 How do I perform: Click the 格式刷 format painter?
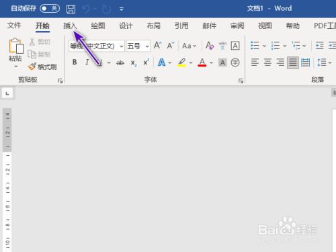tap(42, 67)
